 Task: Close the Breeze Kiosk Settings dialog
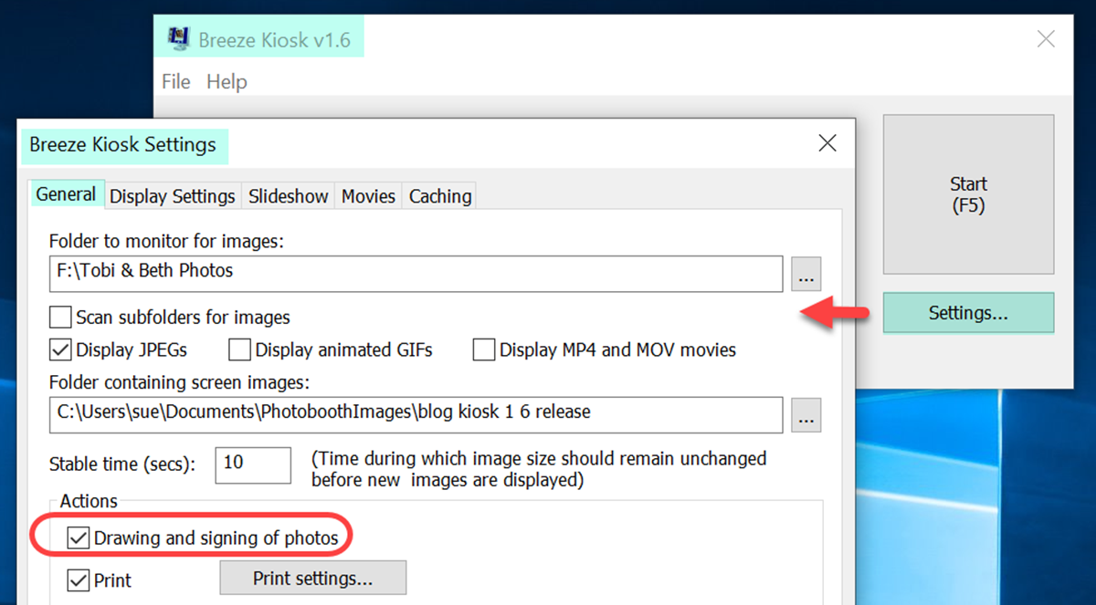click(x=827, y=143)
